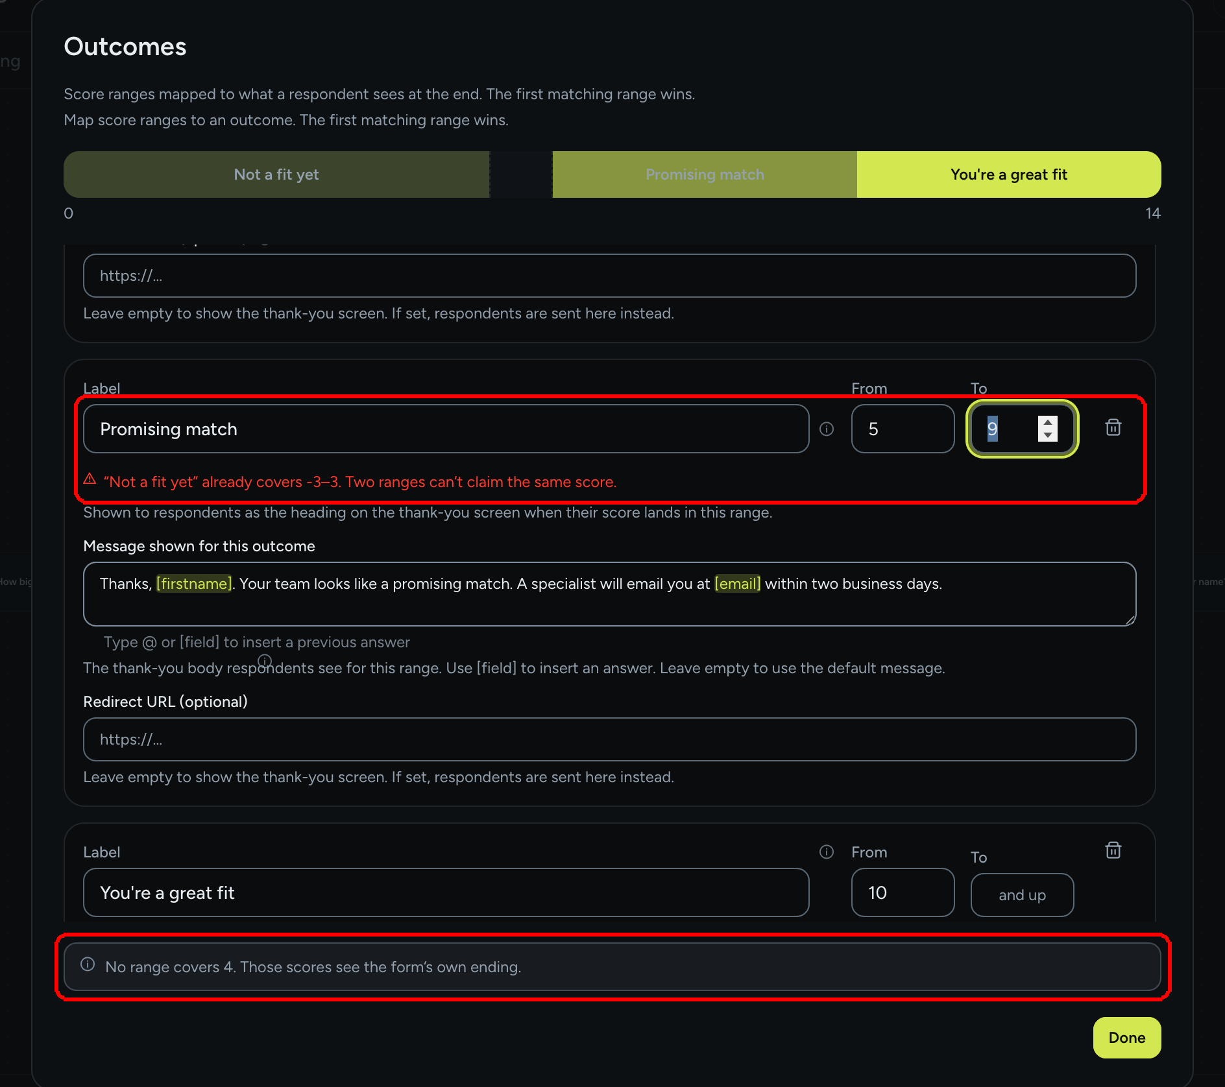Click the 'and up' To field

pos(1022,895)
